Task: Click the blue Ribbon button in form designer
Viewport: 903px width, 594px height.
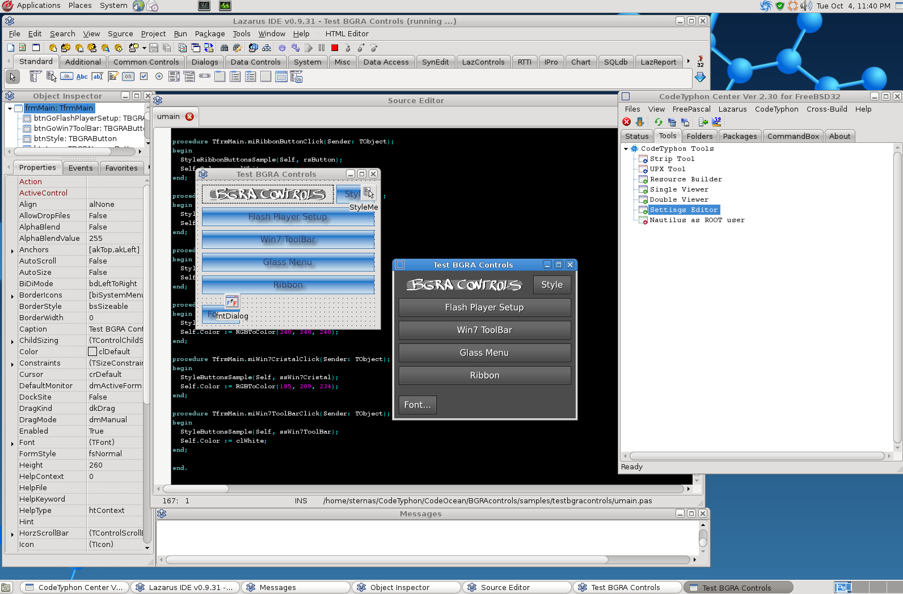Action: 288,285
